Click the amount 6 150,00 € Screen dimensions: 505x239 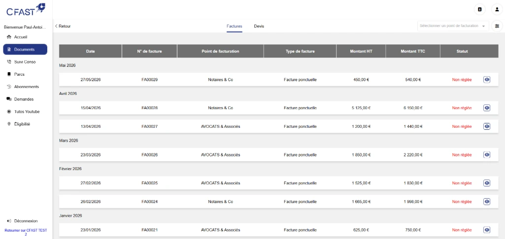pyautogui.click(x=413, y=108)
